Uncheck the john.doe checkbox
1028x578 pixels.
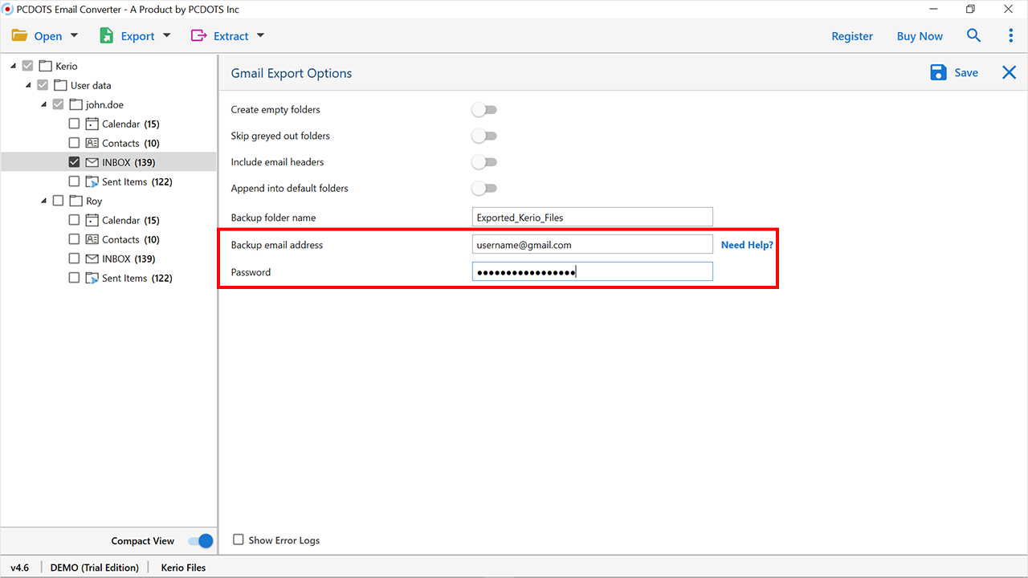point(58,104)
